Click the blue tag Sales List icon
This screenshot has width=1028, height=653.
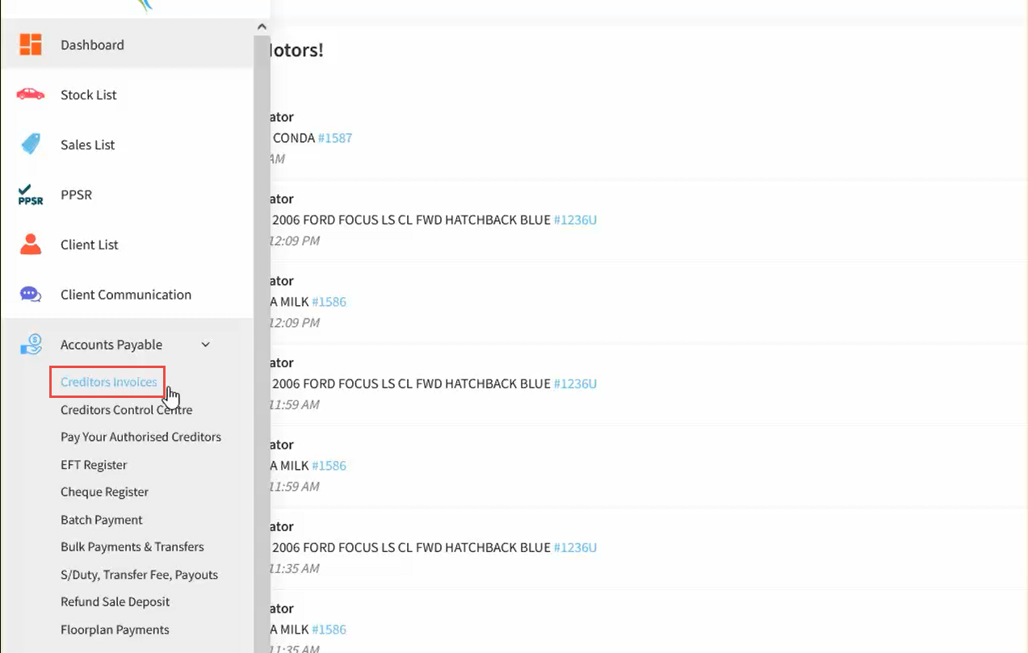31,144
